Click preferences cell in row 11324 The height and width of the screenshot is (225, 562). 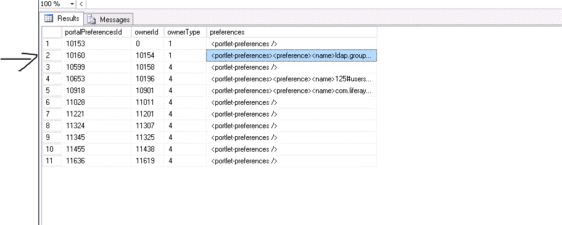tap(292, 126)
